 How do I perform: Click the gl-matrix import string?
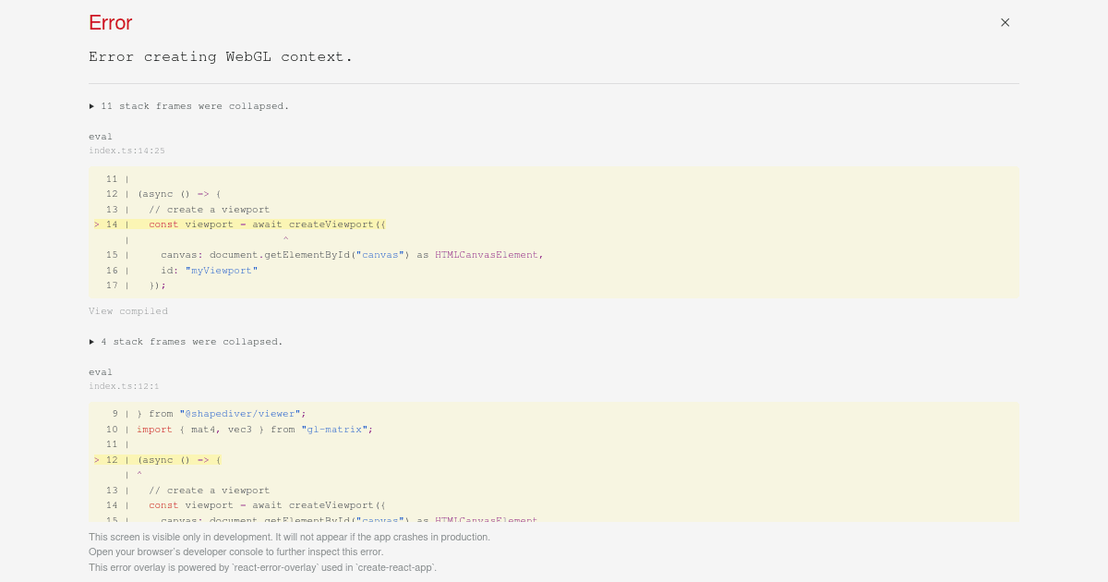pos(333,429)
